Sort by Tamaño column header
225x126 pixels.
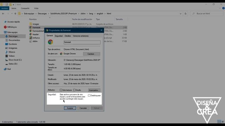pyautogui.click(x=119, y=19)
